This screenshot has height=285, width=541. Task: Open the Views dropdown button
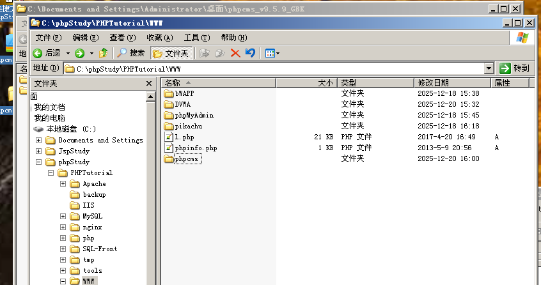(272, 53)
